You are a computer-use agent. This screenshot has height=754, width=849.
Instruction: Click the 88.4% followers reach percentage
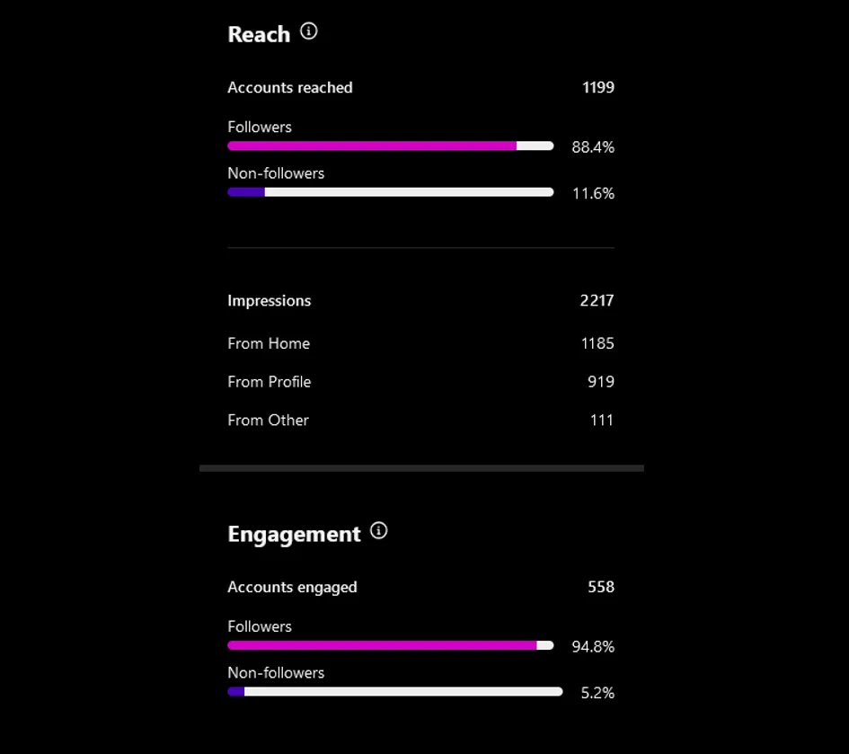tap(593, 147)
